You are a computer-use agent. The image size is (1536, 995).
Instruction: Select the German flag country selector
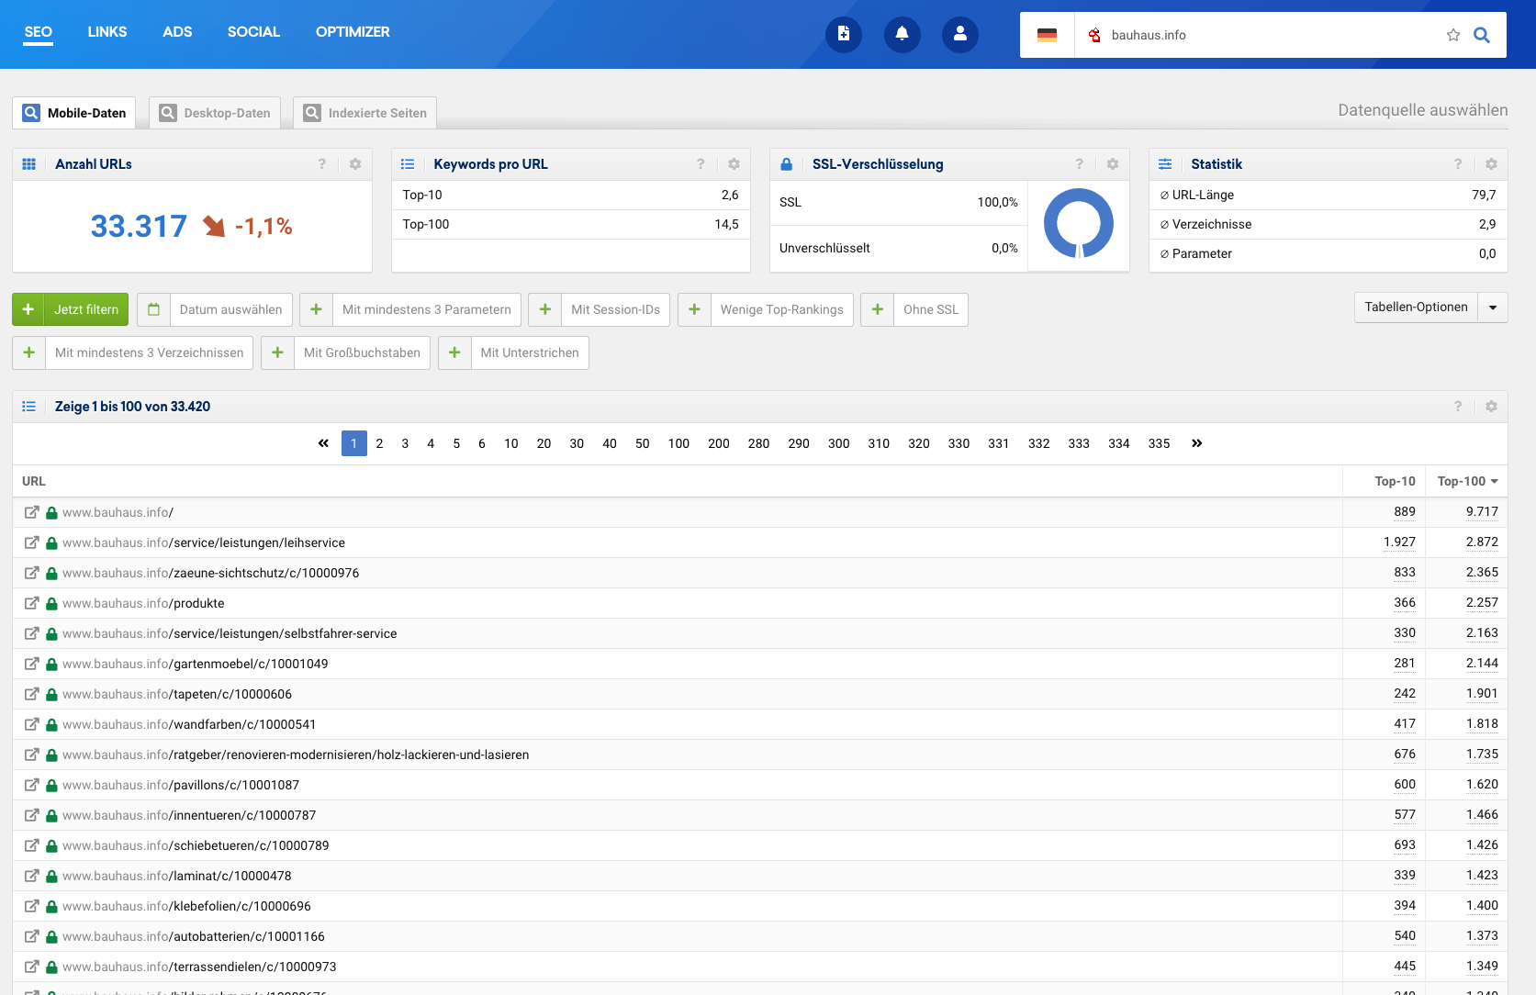1047,35
